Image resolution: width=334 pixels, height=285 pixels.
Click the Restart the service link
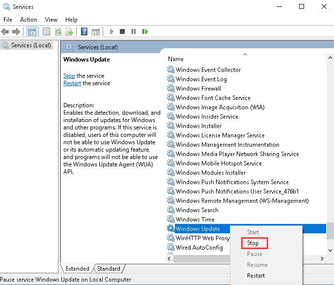[72, 83]
